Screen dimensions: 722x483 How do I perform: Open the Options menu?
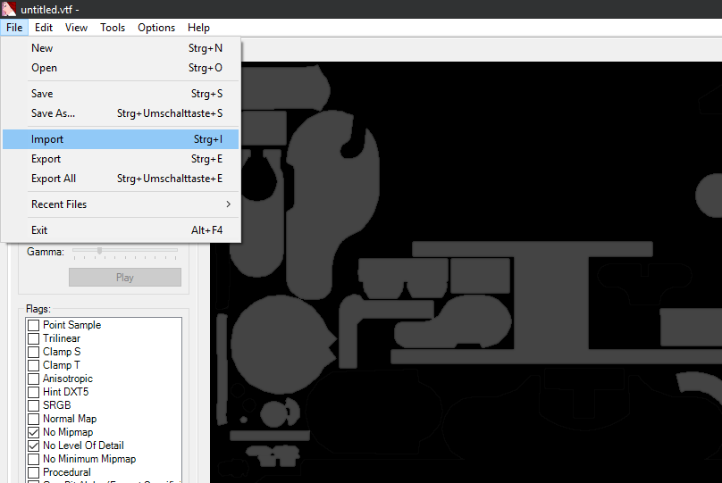pyautogui.click(x=156, y=28)
